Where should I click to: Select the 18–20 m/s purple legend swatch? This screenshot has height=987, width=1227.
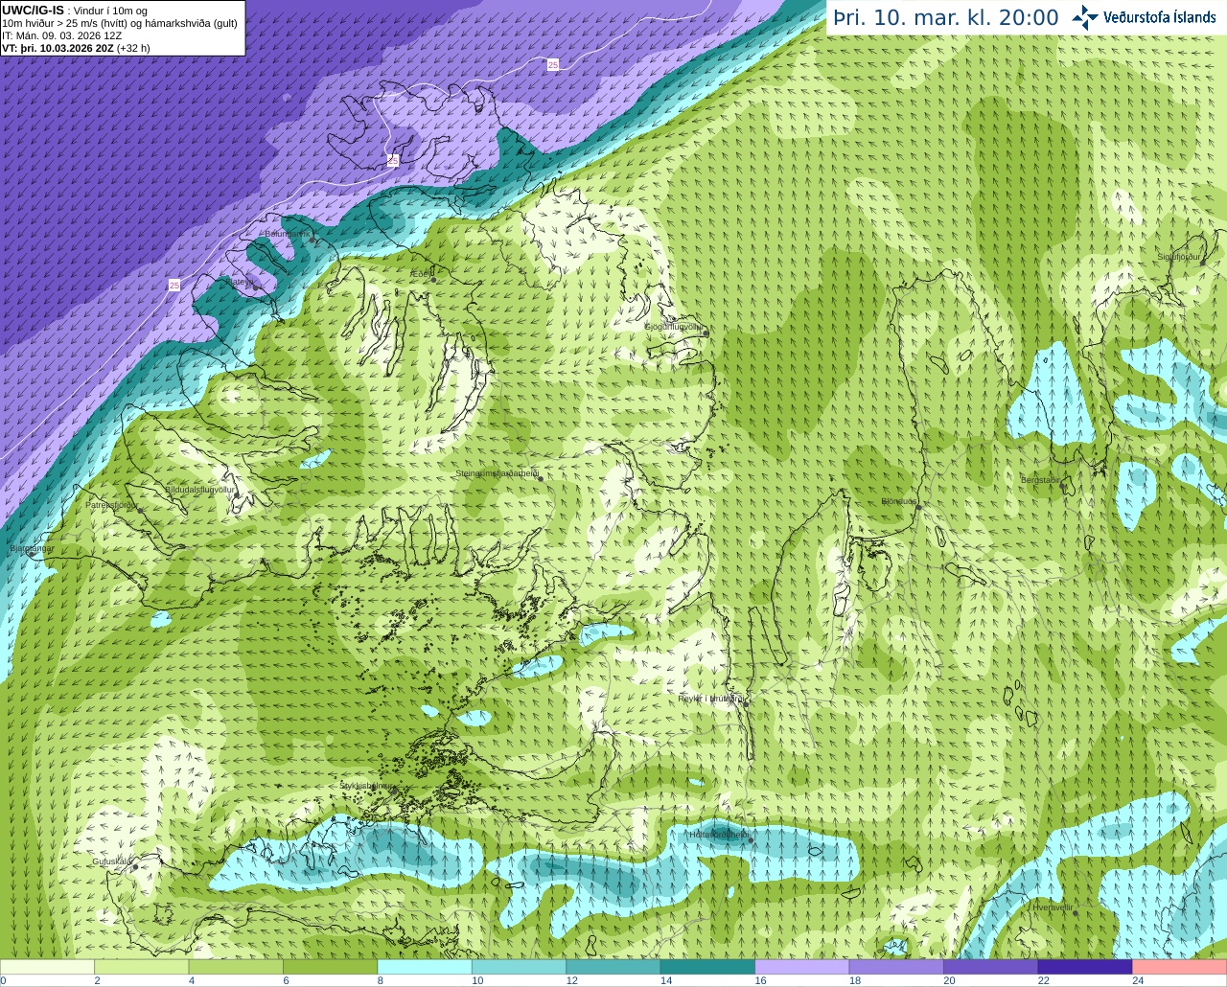[x=896, y=967]
